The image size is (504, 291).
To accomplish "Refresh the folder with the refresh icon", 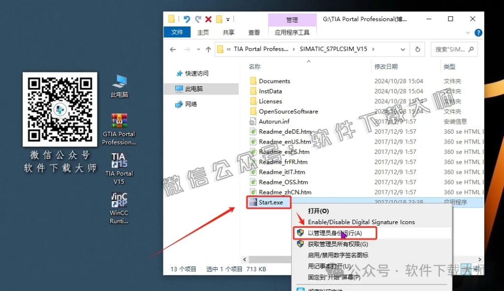I will (418, 49).
